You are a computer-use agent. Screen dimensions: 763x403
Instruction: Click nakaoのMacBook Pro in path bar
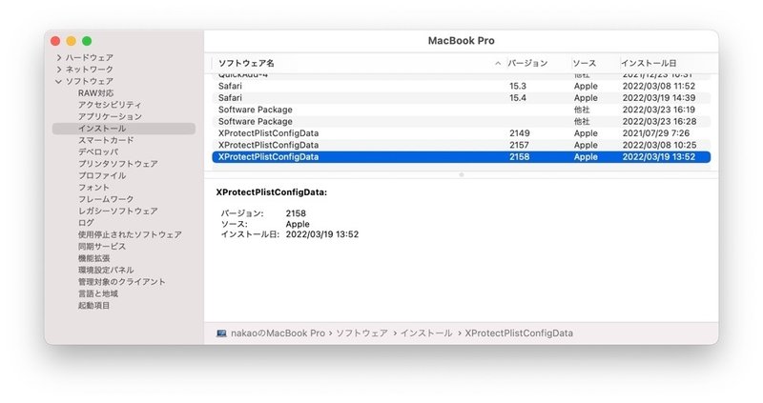(278, 333)
